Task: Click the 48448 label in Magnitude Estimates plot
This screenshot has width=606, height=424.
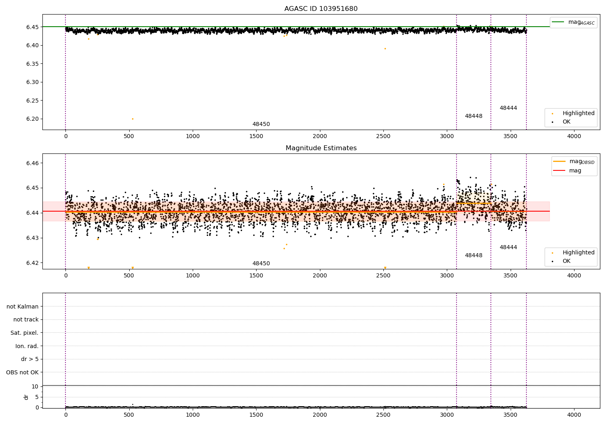Action: 473,256
